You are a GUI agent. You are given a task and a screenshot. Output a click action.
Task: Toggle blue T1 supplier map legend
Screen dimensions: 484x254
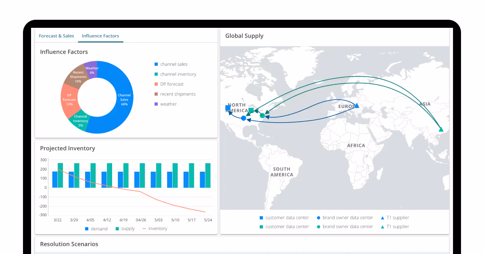click(395, 218)
